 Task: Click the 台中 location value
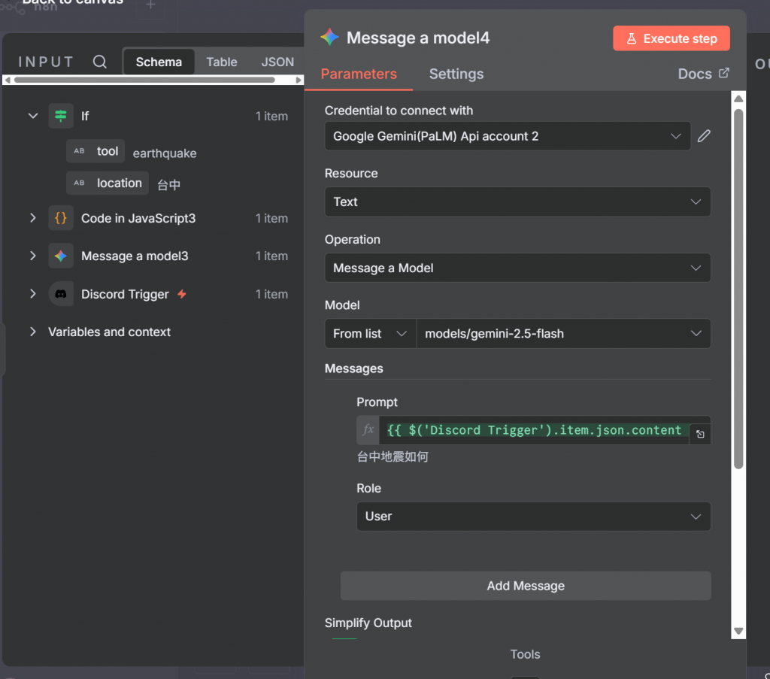169,185
